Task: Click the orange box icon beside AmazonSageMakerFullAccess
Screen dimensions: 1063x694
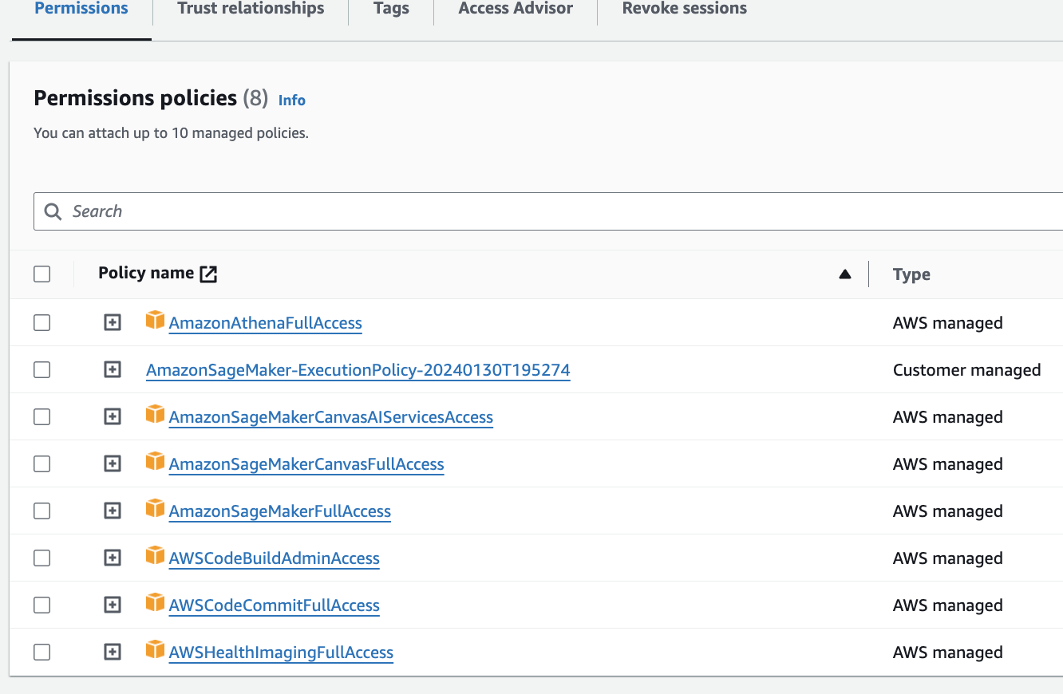Action: point(155,509)
